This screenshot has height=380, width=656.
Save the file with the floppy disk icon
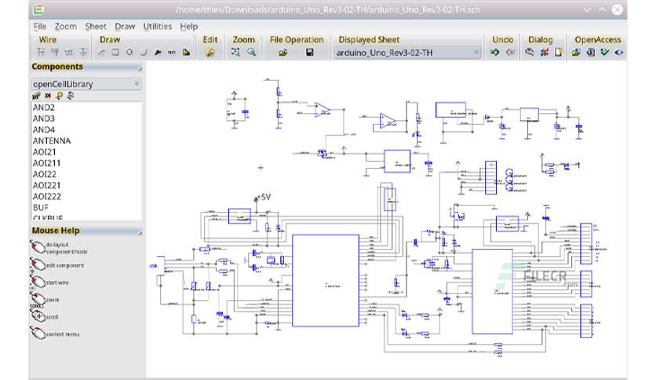click(x=310, y=53)
